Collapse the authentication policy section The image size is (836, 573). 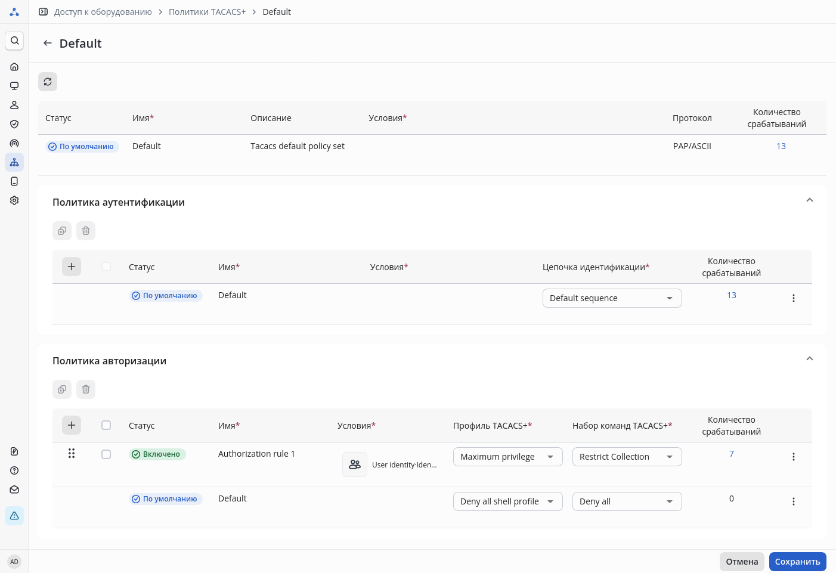[809, 200]
